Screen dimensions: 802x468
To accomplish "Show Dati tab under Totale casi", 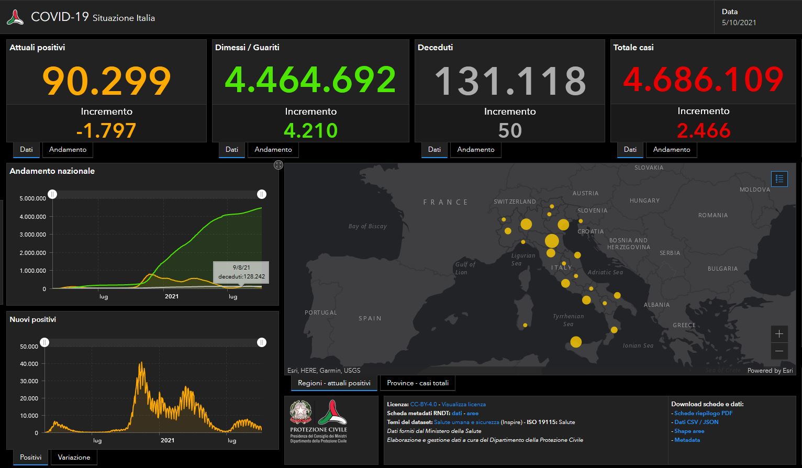I will tap(630, 150).
